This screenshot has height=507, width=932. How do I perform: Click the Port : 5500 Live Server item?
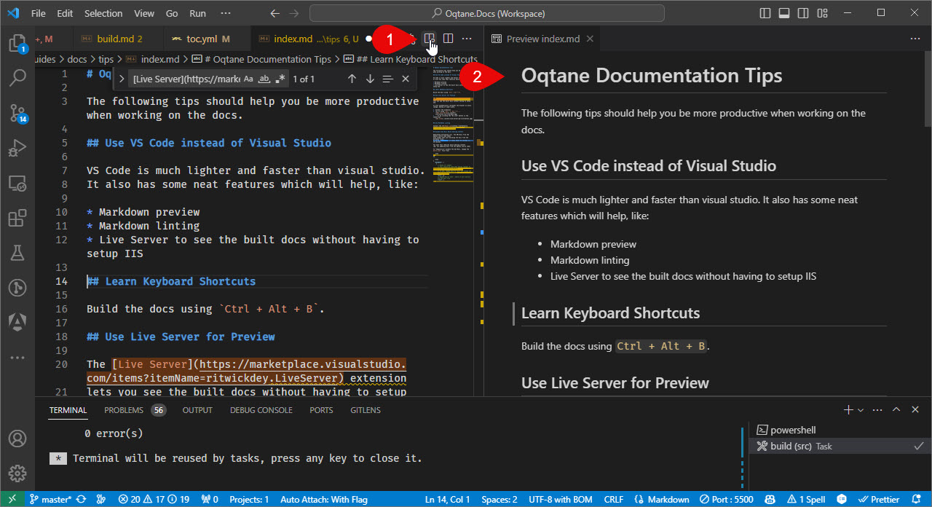[x=727, y=500]
